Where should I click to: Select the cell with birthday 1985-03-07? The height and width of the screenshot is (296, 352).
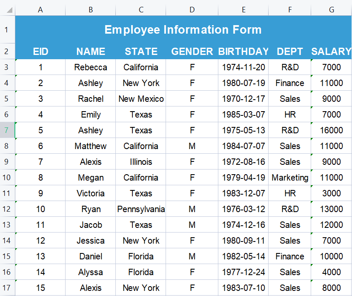tap(243, 114)
